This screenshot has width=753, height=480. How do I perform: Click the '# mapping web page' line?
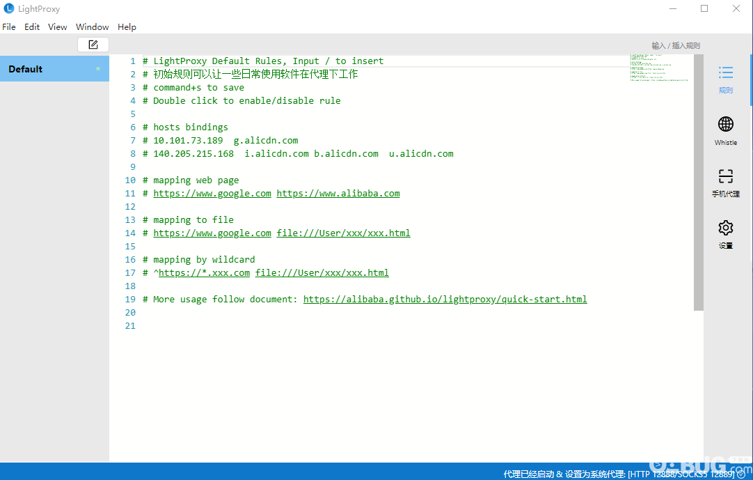pos(191,180)
